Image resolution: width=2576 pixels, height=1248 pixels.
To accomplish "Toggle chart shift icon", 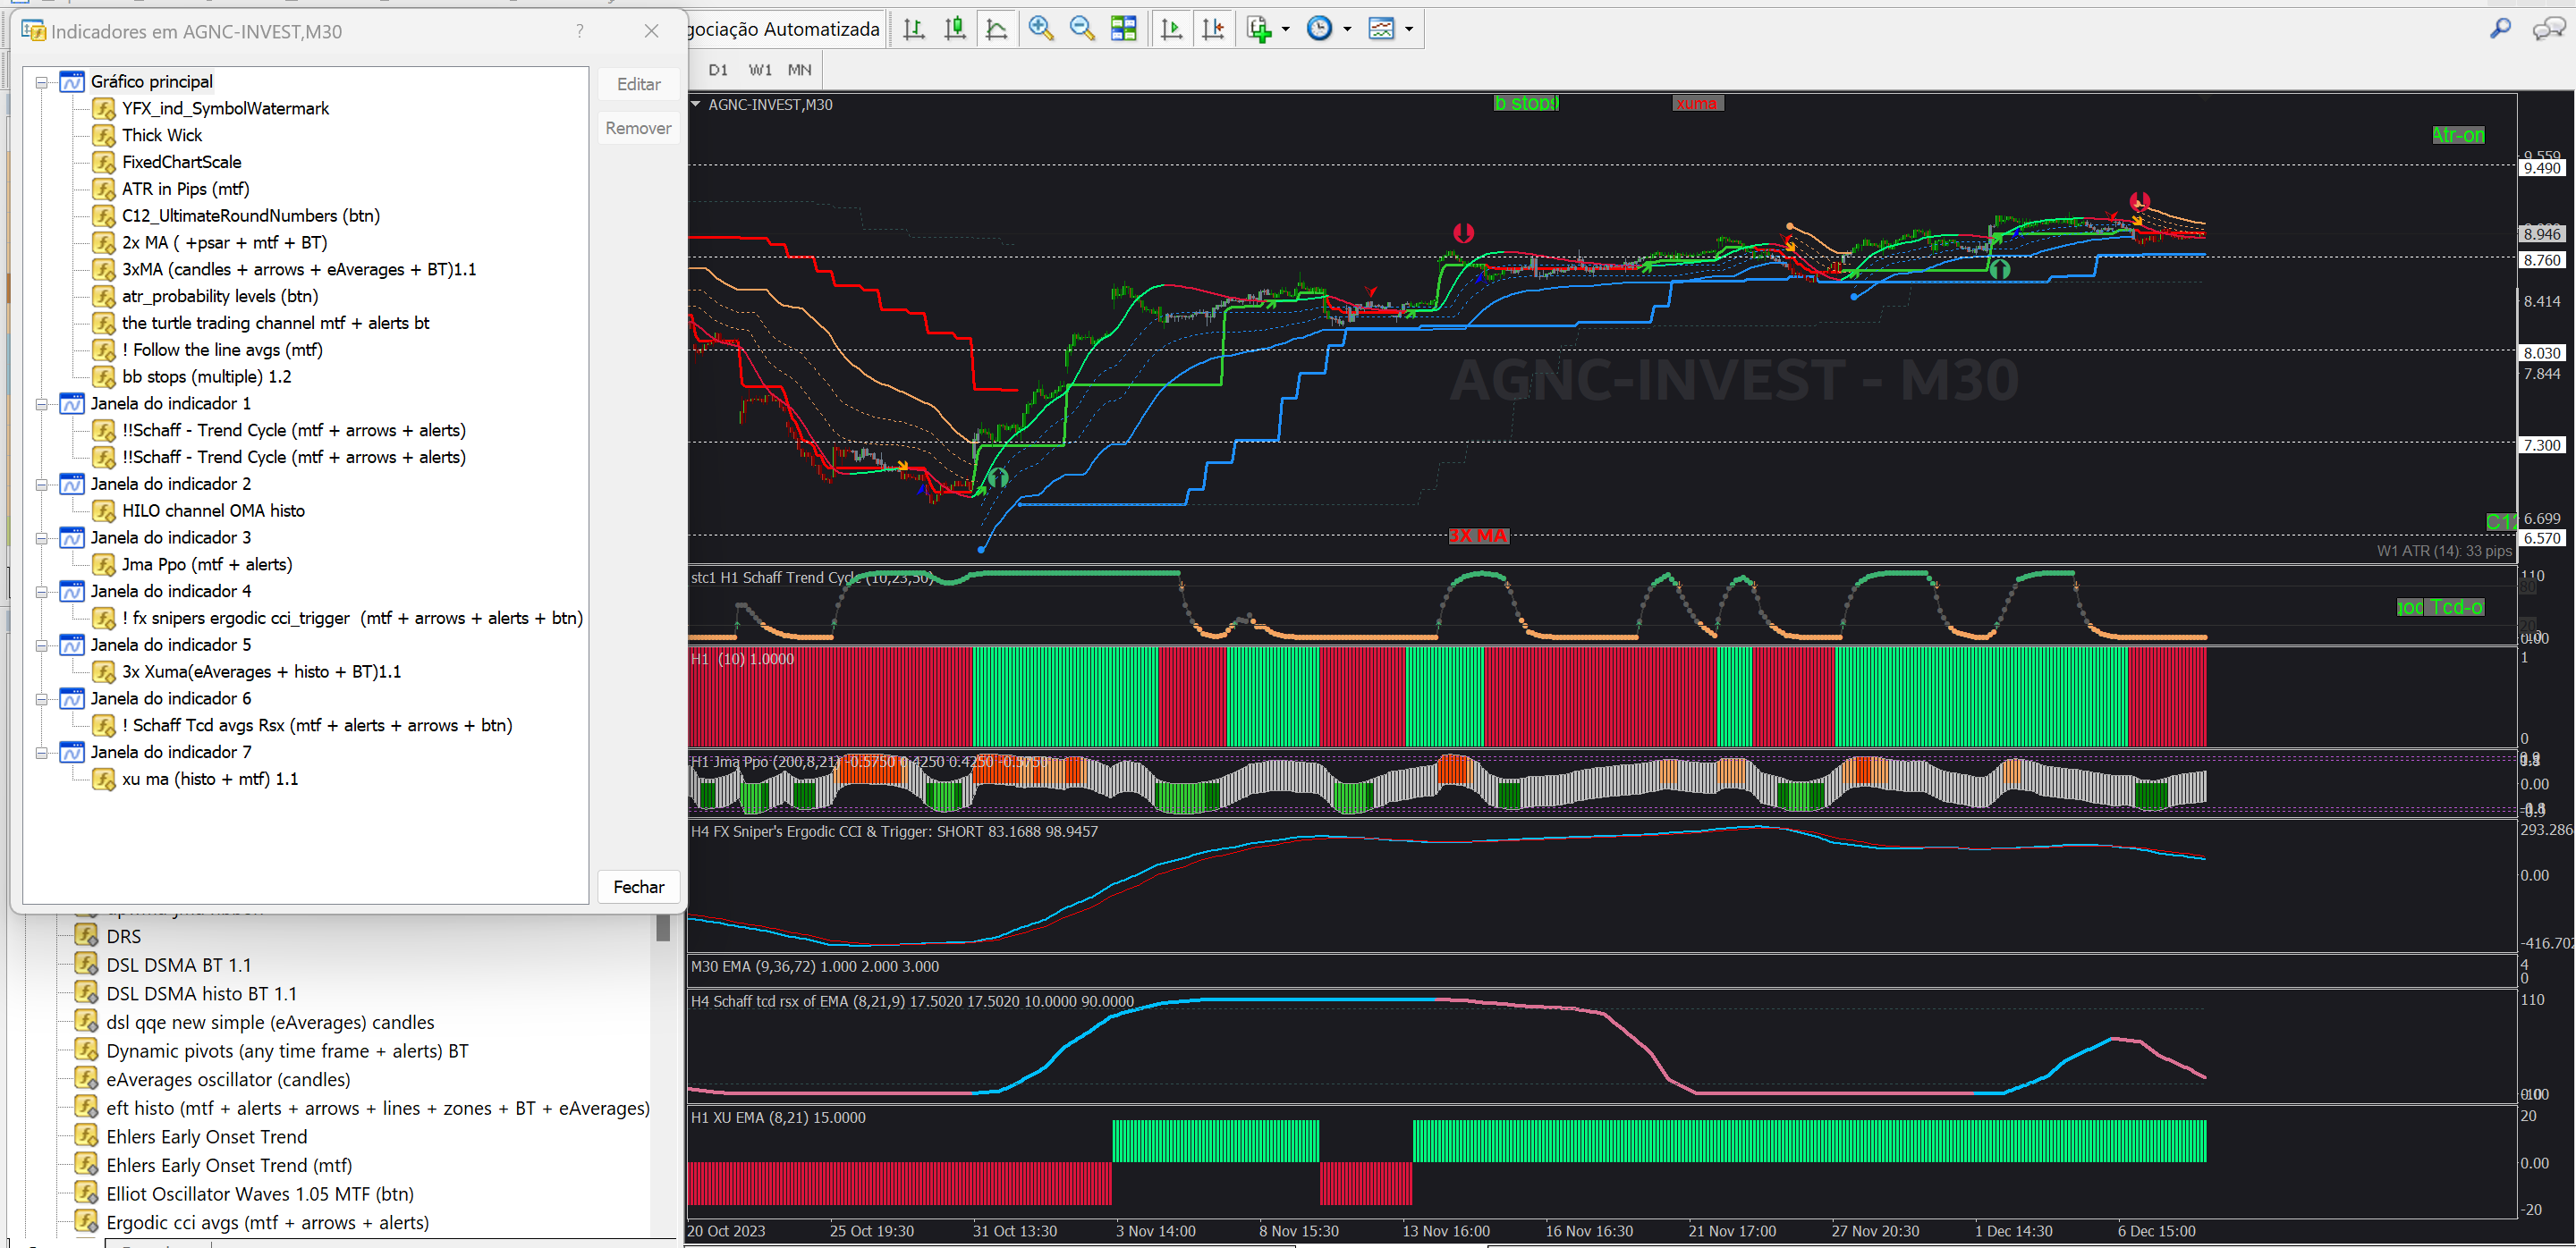I will coord(1213,29).
